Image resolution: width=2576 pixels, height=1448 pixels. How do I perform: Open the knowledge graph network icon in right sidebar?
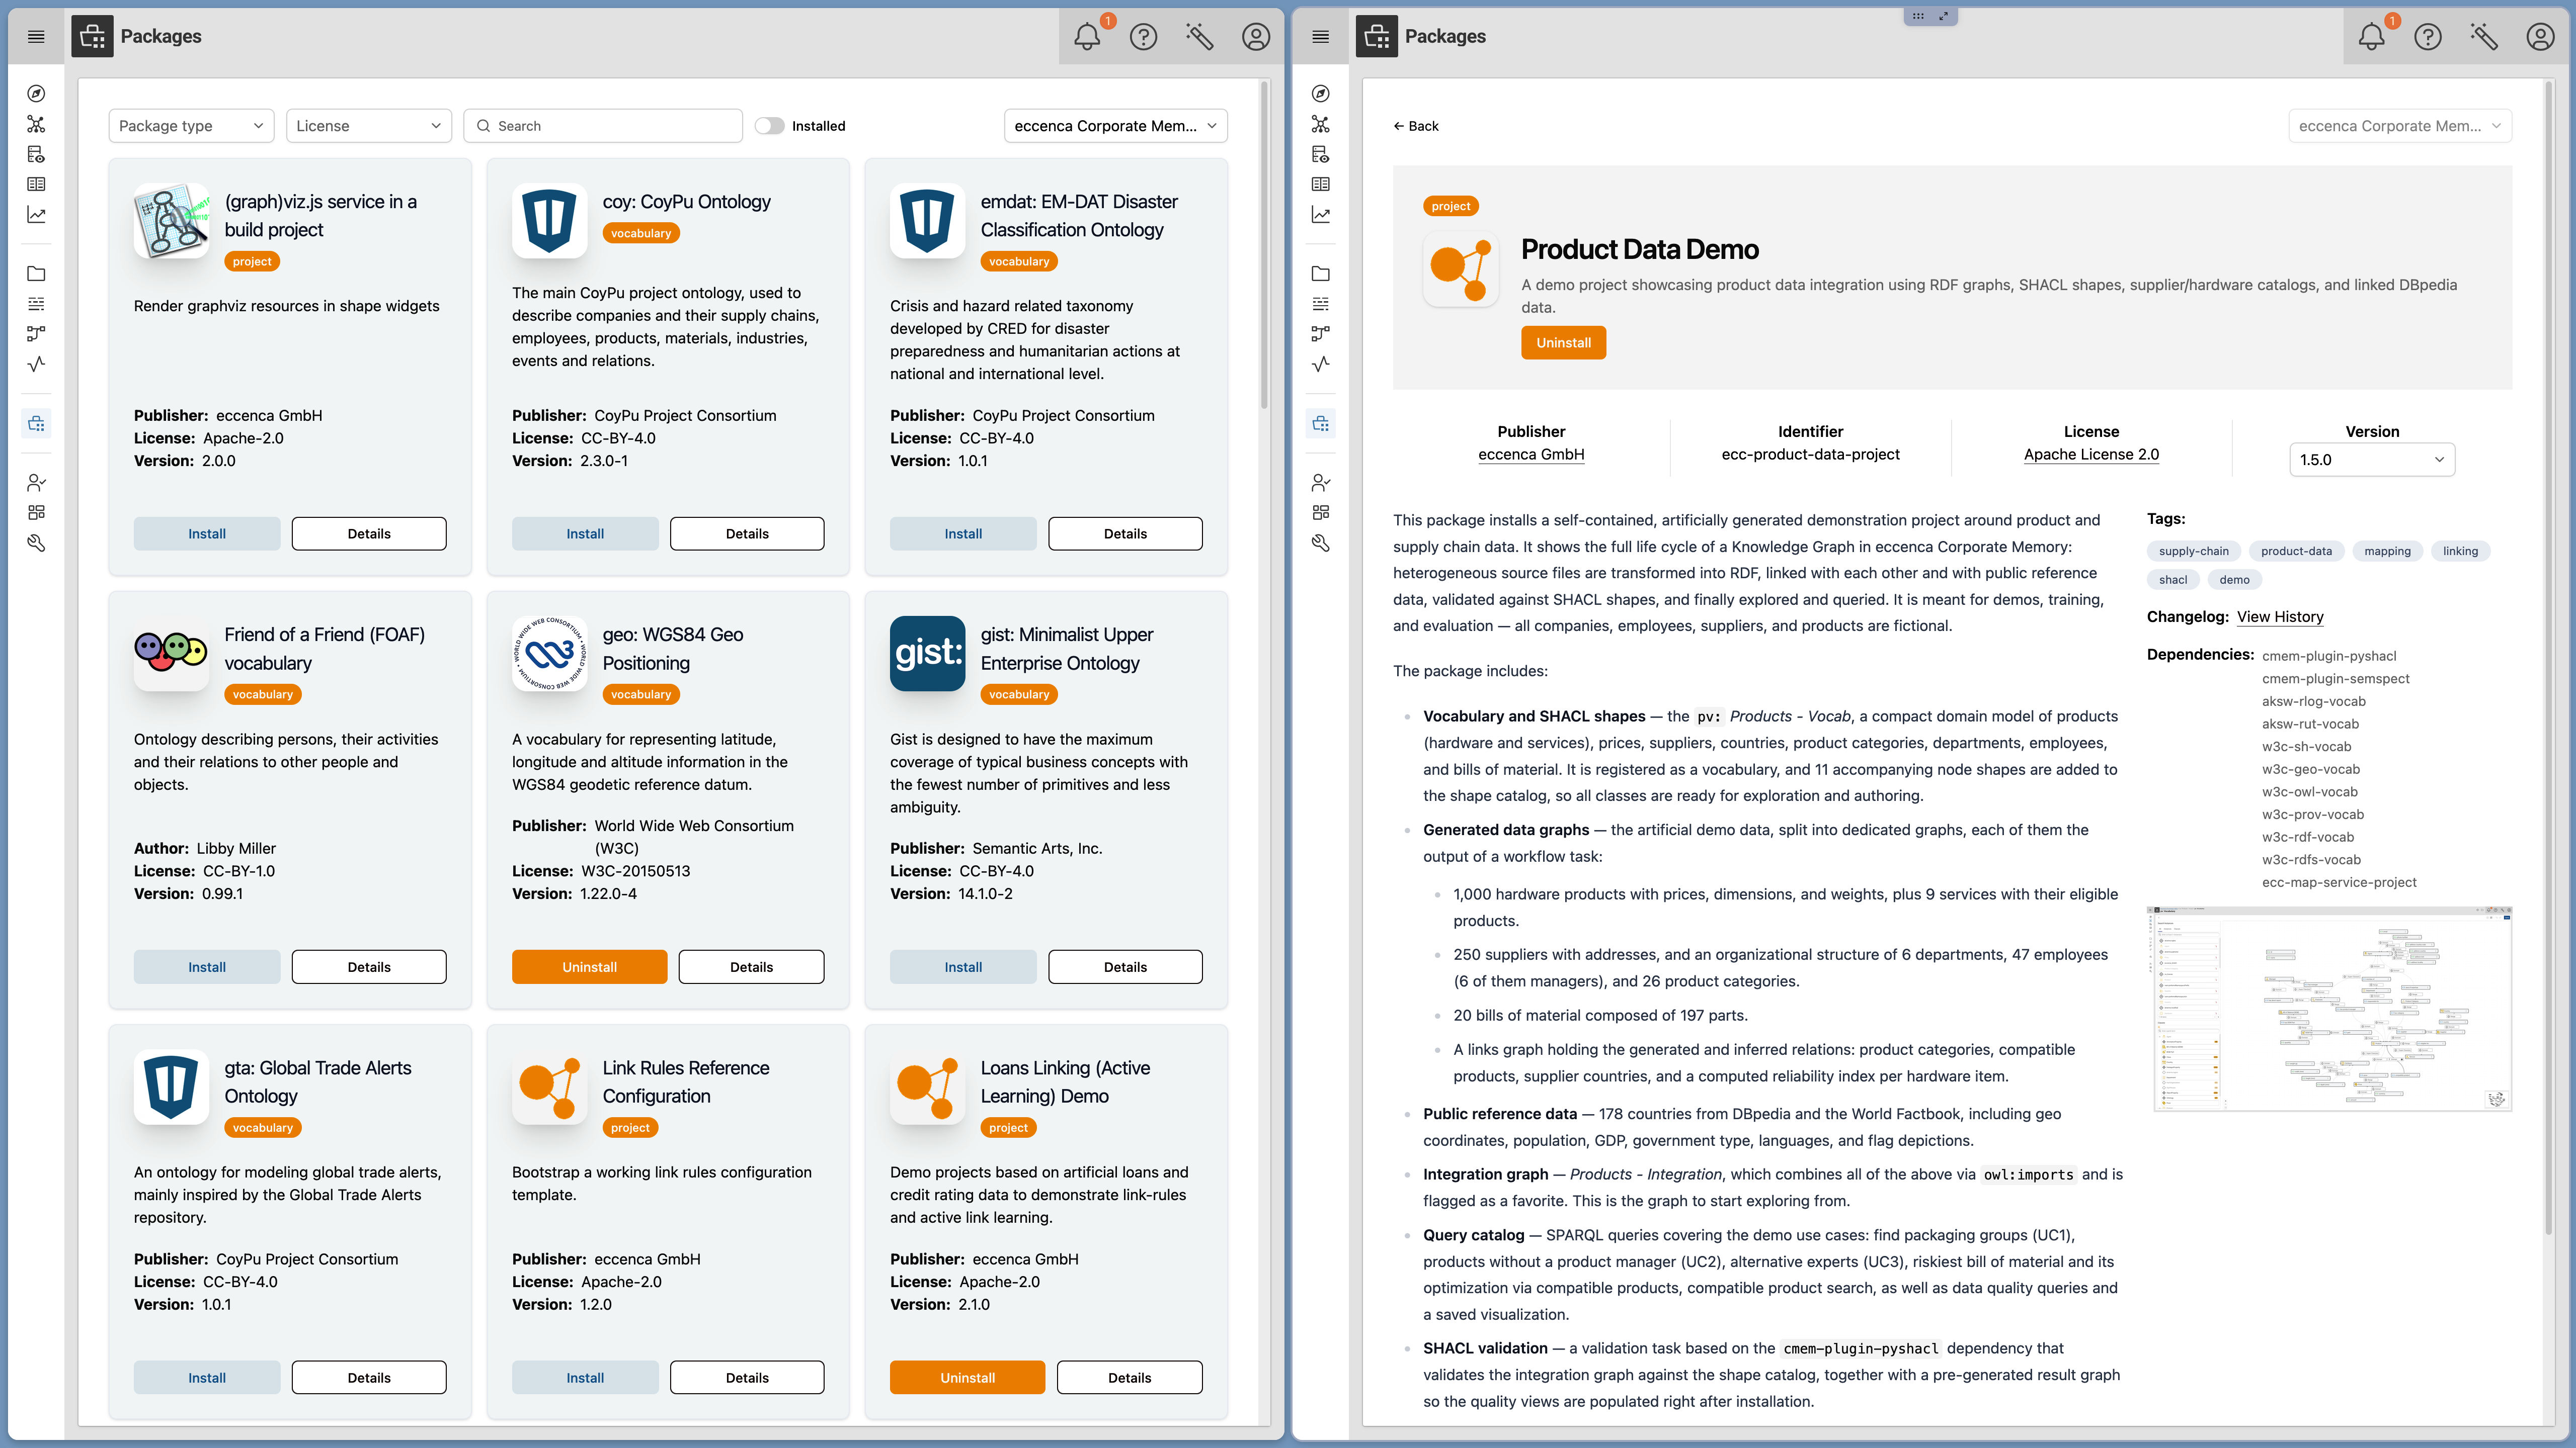coord(1320,124)
